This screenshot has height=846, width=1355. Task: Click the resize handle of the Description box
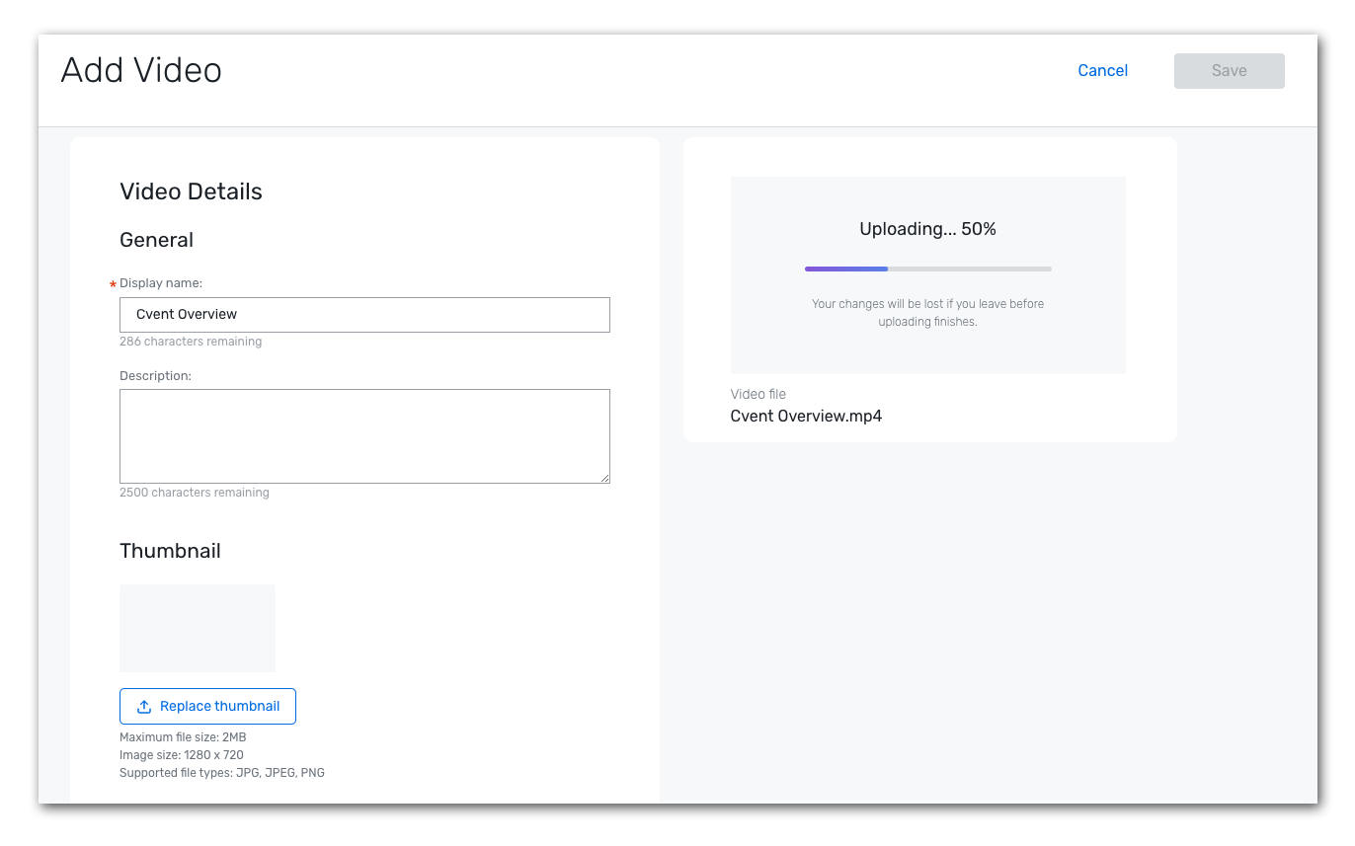pos(604,478)
